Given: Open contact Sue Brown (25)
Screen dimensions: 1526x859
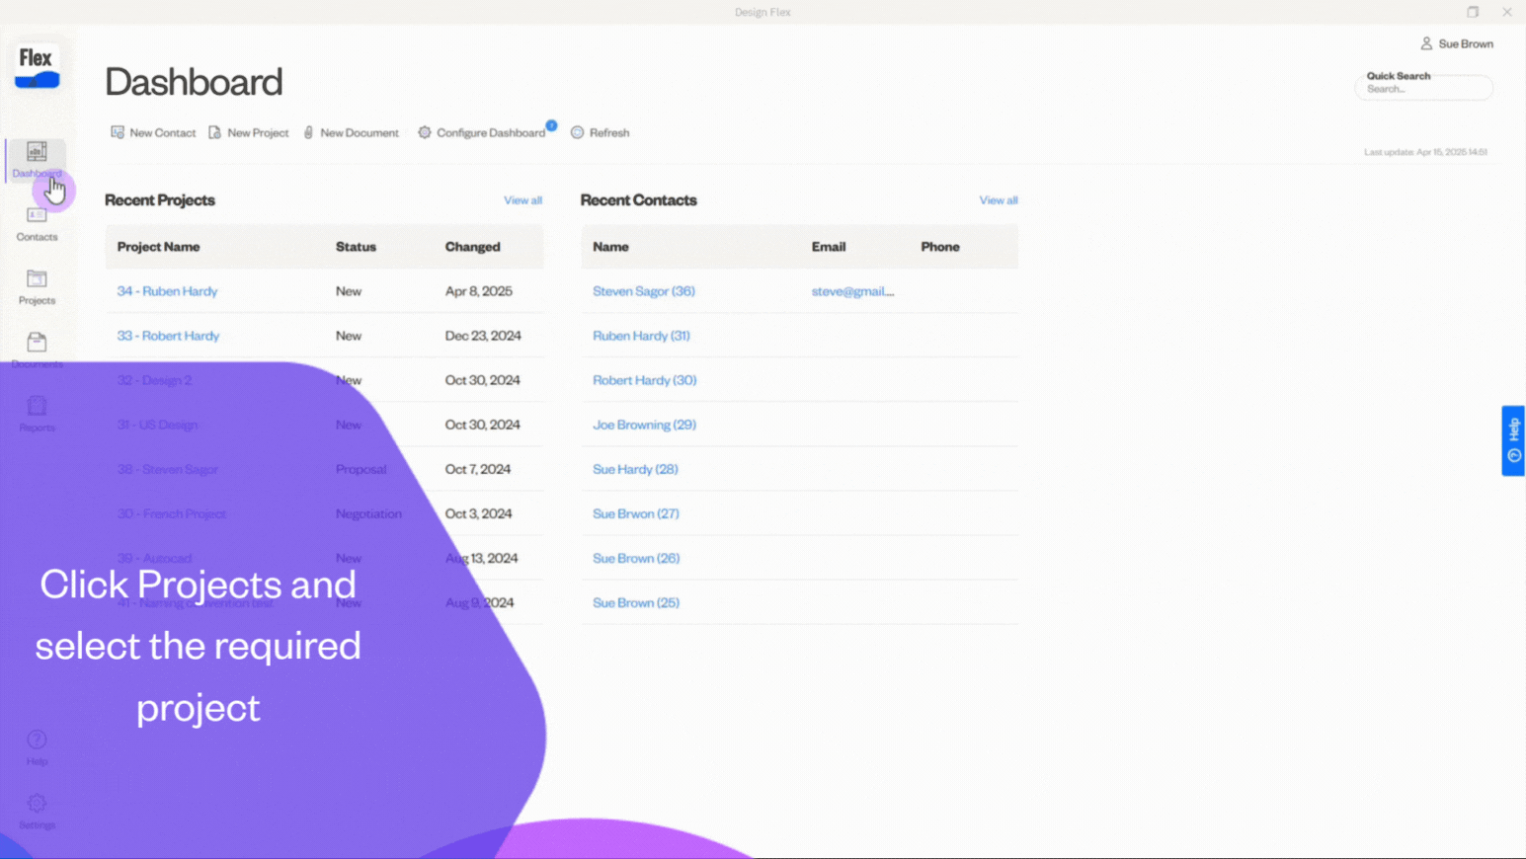Looking at the screenshot, I should pos(636,602).
